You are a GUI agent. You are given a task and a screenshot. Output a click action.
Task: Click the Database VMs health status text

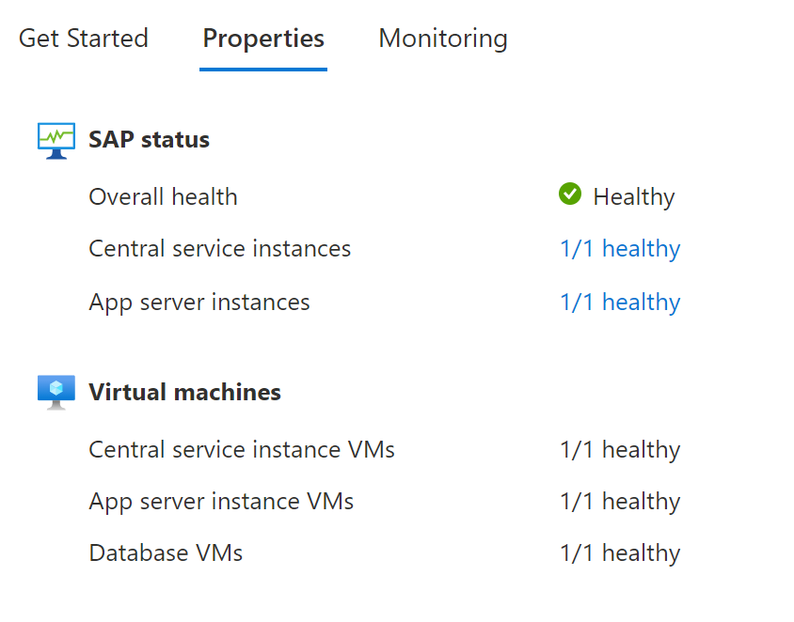tap(620, 552)
